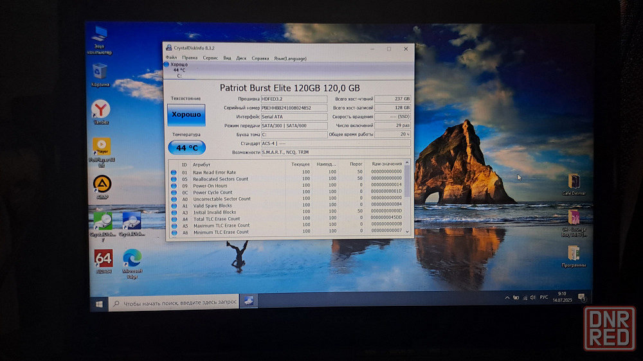The height and width of the screenshot is (361, 643).
Task: Click the status circle for Raw Read Error Rate
Action: click(x=174, y=173)
